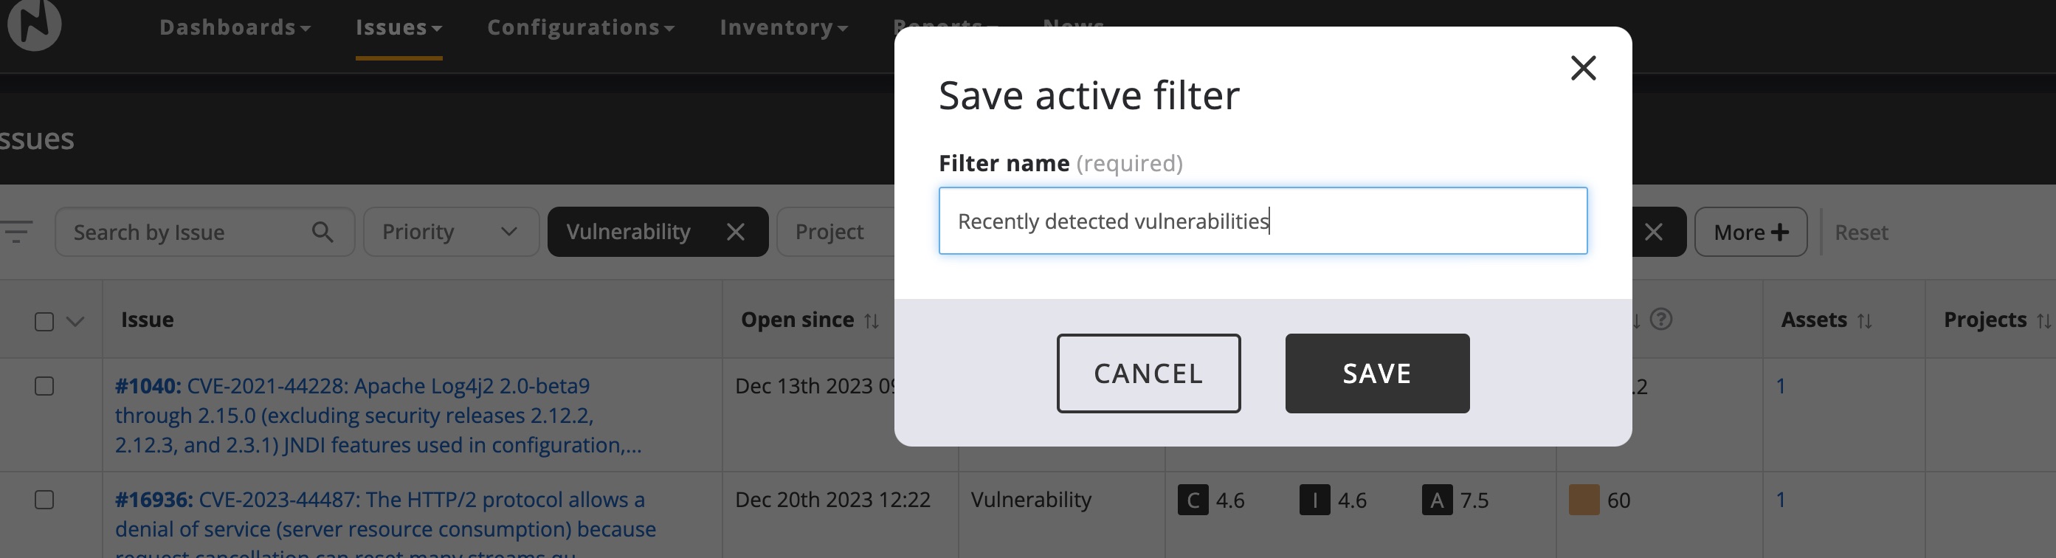Open issue #1040 about Apache Log4j2
The image size is (2056, 558).
tap(148, 385)
